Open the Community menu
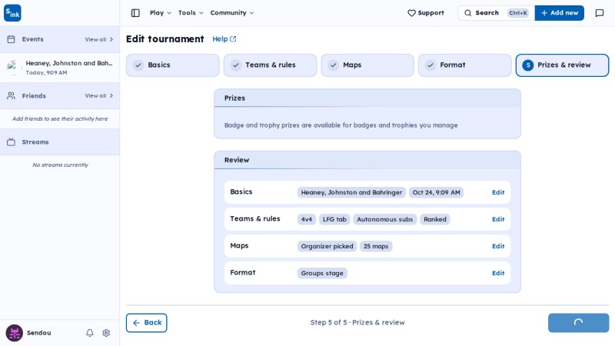Viewport: 615px width, 346px height. (x=232, y=13)
